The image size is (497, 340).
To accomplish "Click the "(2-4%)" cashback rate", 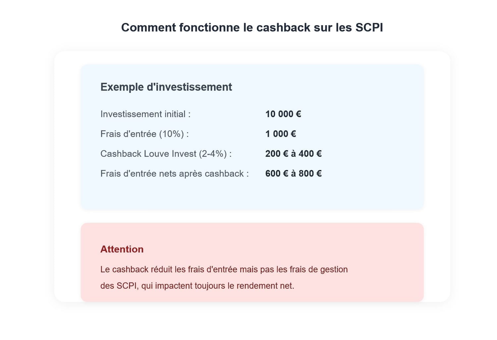I will point(213,154).
